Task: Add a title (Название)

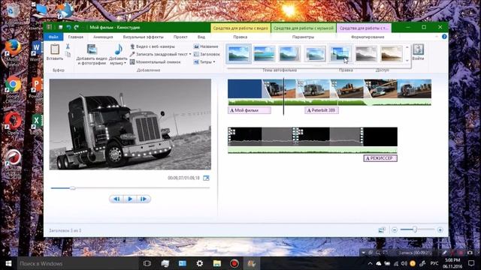Action: pyautogui.click(x=206, y=46)
